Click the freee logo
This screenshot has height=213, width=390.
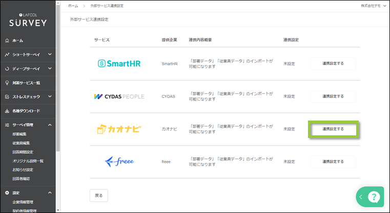pyautogui.click(x=119, y=161)
